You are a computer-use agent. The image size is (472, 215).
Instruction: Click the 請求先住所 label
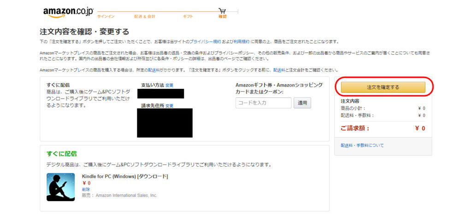[153, 105]
